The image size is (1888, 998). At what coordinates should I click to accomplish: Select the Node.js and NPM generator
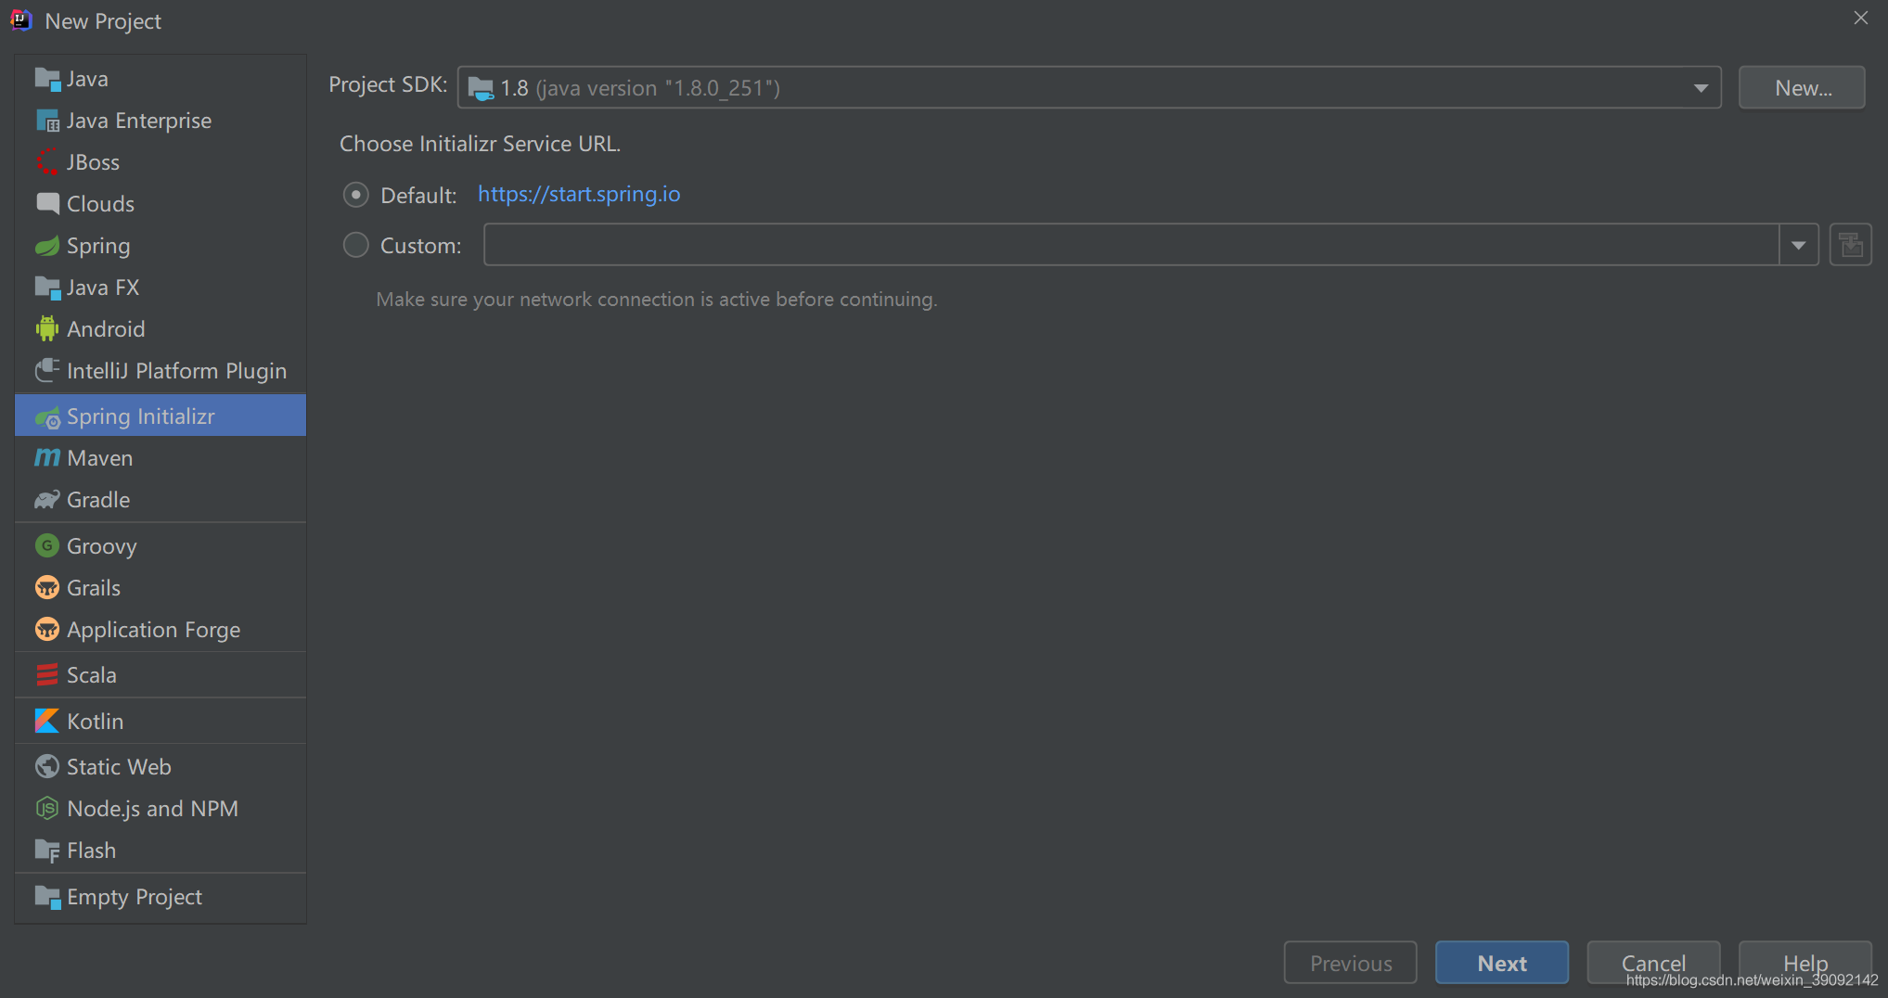coord(151,808)
